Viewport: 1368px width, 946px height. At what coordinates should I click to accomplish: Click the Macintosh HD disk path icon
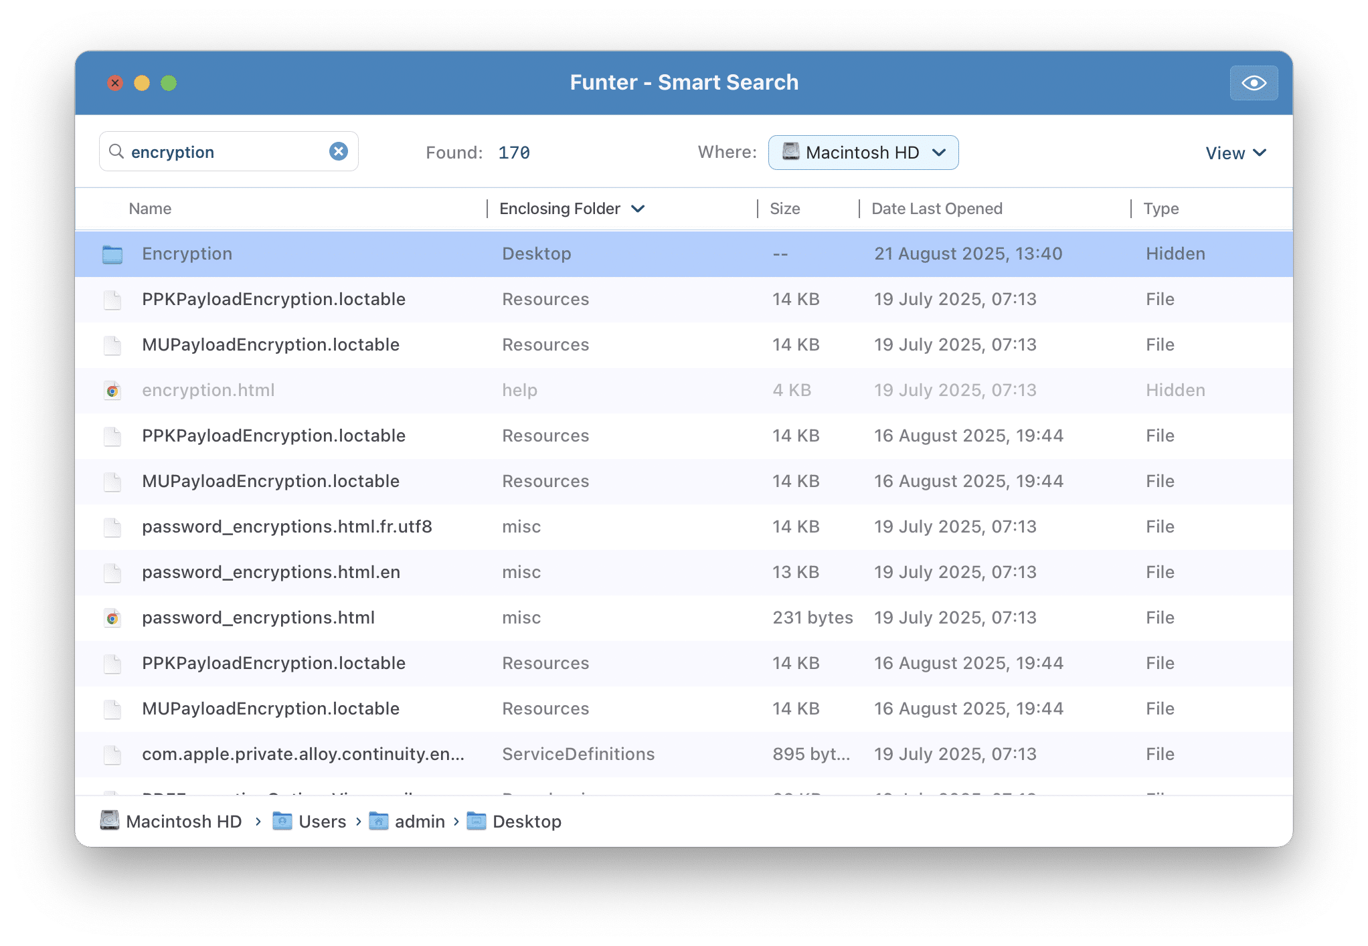click(110, 821)
